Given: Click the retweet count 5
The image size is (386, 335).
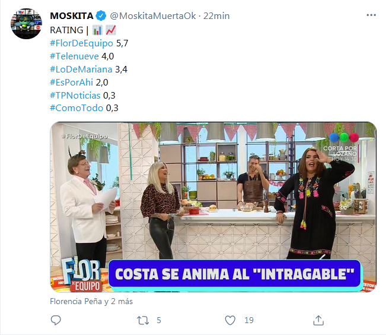Looking at the screenshot, I should click(x=159, y=320).
